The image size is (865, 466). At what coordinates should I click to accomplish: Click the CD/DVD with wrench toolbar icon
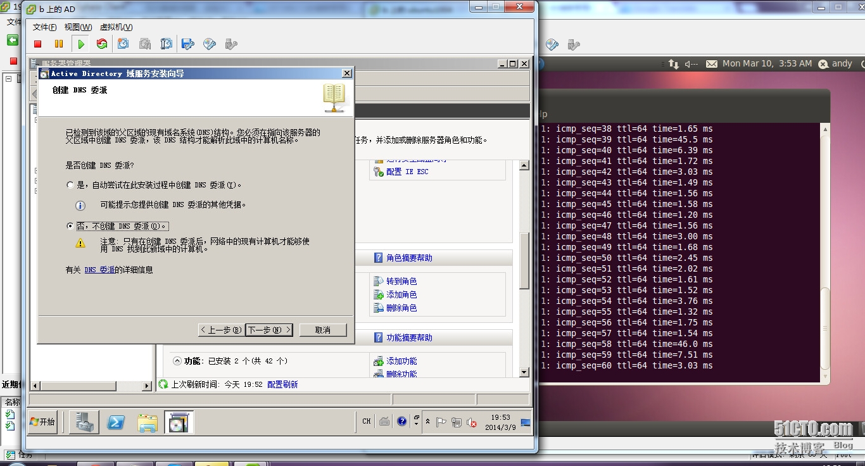click(x=210, y=44)
